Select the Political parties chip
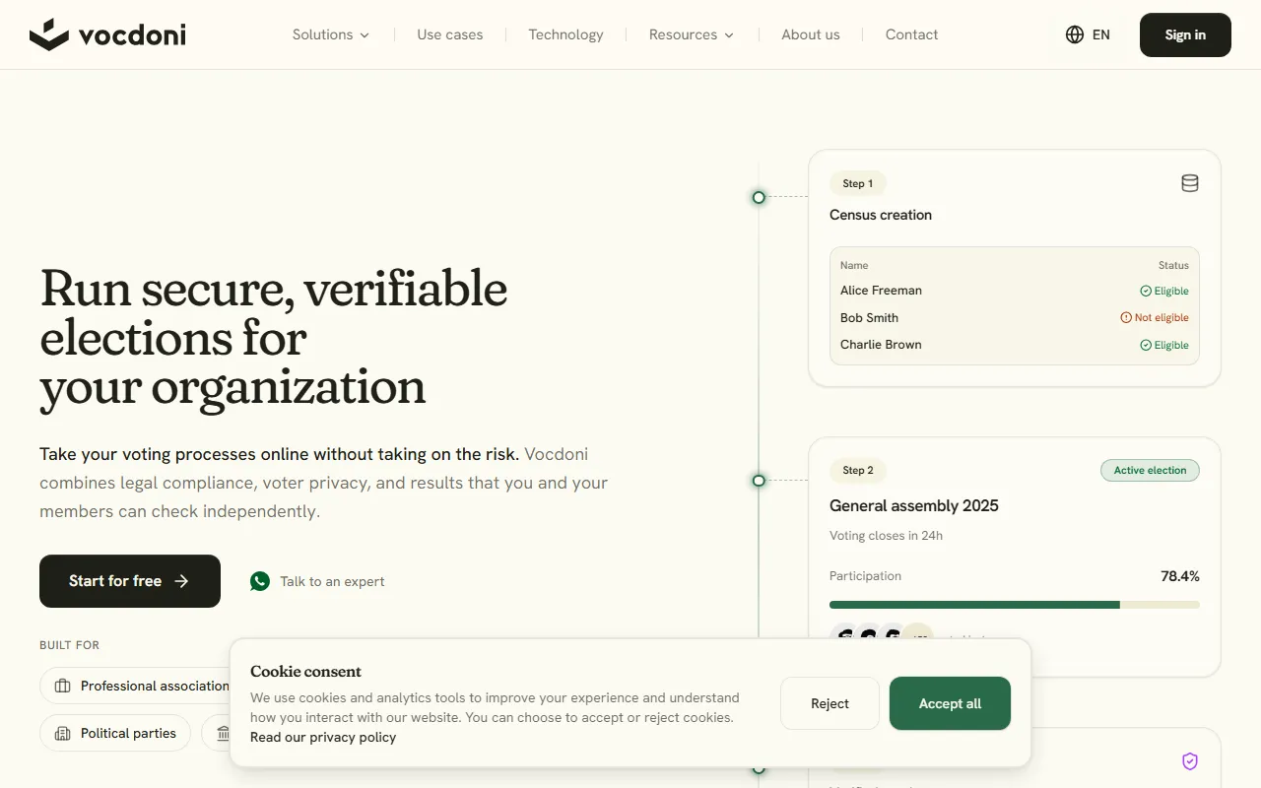 [x=115, y=733]
